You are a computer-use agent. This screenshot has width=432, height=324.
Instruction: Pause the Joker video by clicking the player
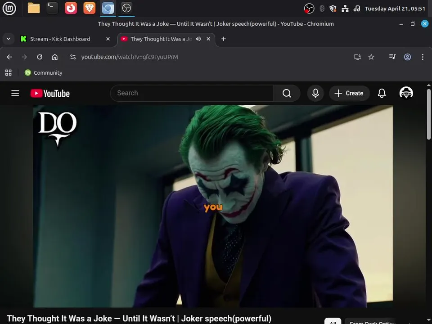(x=213, y=206)
